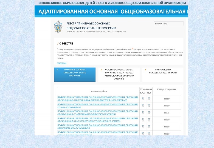Download DOC for опорно-двигательного аппарата program
This screenshot has width=214, height=148.
143,99
